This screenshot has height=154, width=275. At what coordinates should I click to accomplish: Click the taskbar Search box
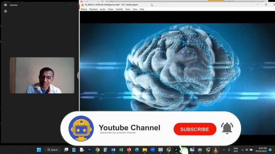(x=52, y=150)
